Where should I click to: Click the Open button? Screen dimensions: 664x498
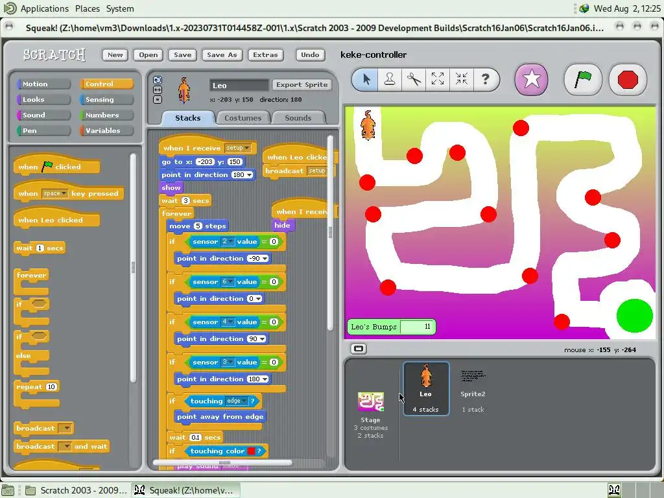[x=148, y=54]
